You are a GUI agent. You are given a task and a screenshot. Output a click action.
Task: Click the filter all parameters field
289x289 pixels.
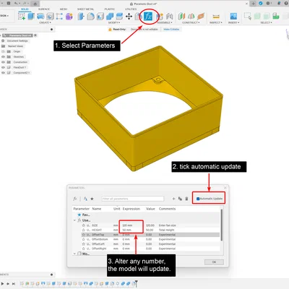pos(133,199)
